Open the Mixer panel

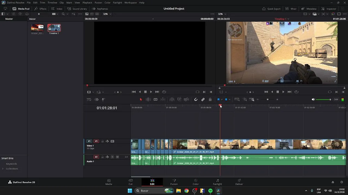pyautogui.click(x=291, y=9)
